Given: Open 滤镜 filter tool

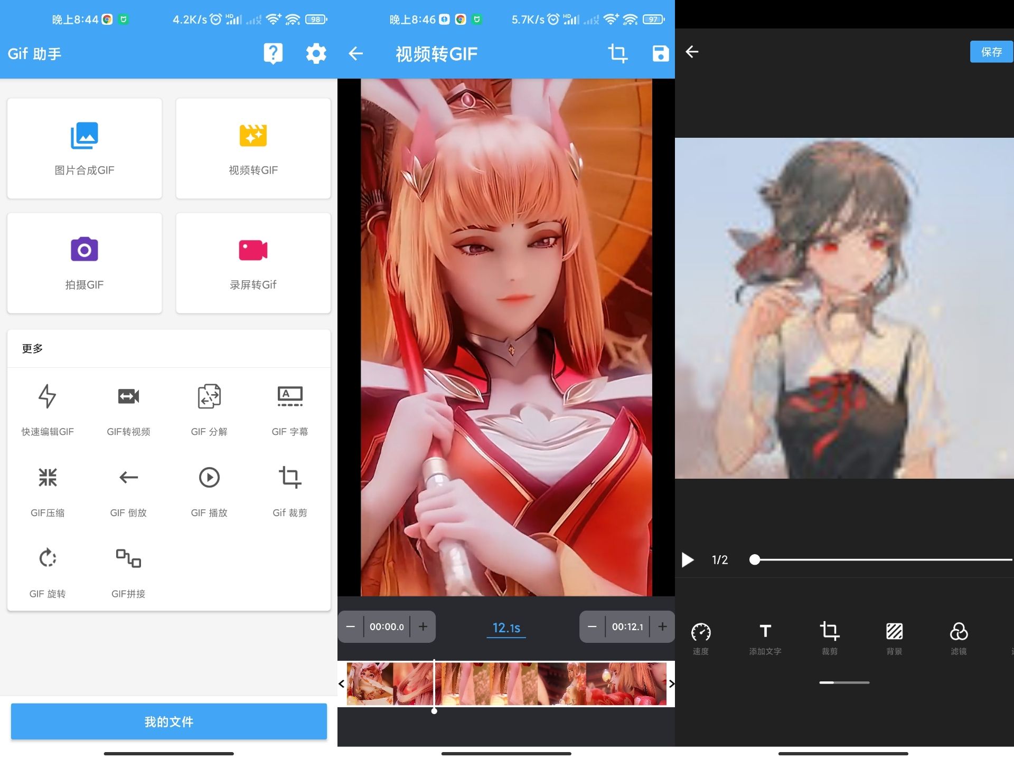Looking at the screenshot, I should point(959,638).
